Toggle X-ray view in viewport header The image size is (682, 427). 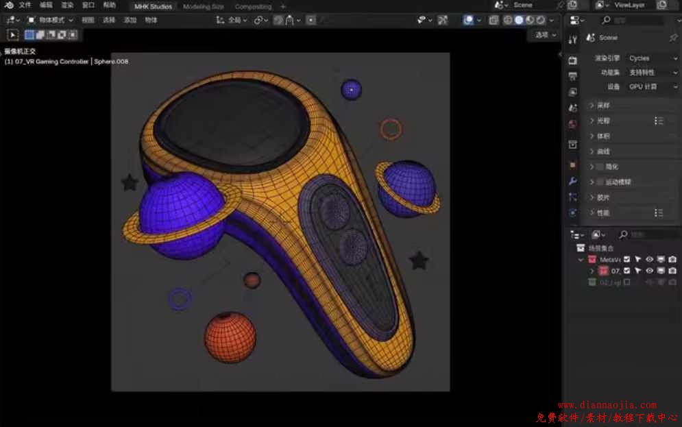click(x=494, y=21)
